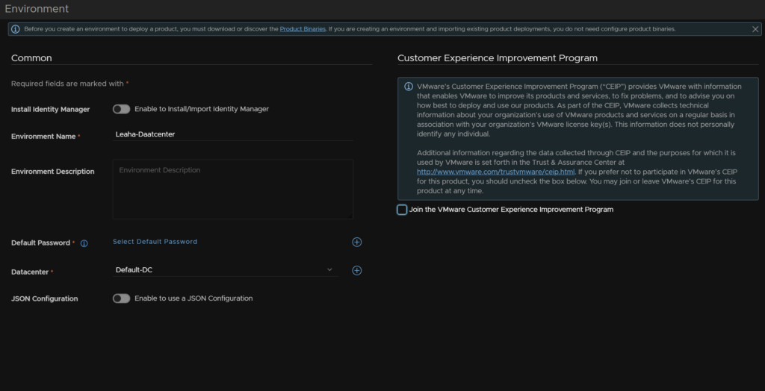Click the Environment Description text area

[x=233, y=190]
